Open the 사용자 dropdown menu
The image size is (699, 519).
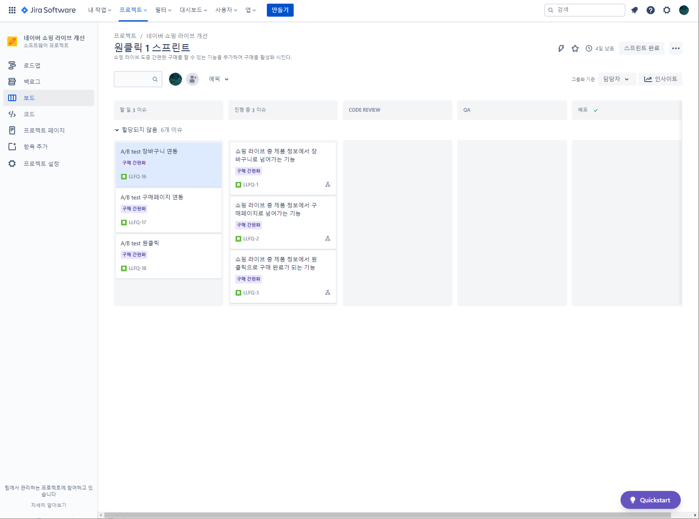pyautogui.click(x=226, y=10)
